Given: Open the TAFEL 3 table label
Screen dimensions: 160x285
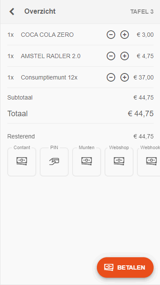Looking at the screenshot, I should pos(142,12).
